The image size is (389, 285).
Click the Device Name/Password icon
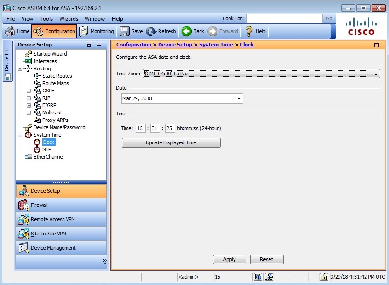coord(29,127)
